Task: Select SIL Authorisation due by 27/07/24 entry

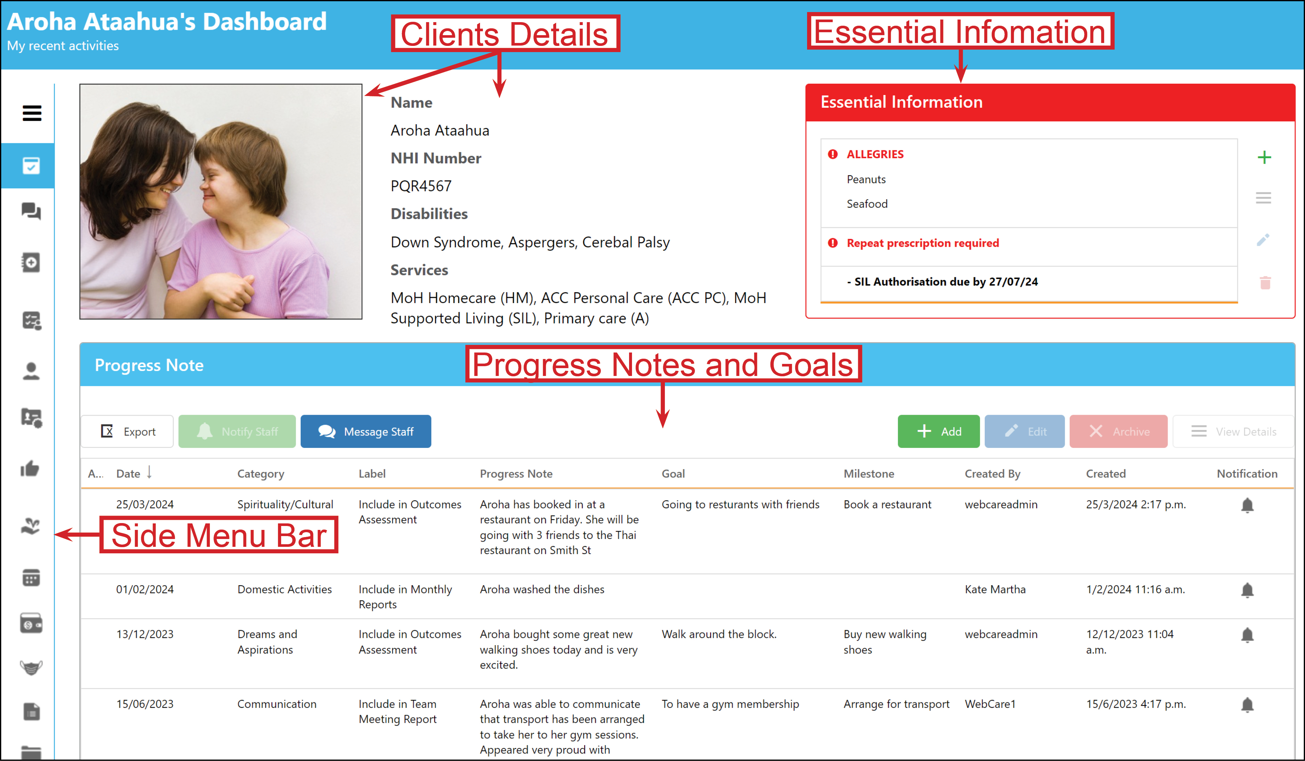Action: coord(1029,284)
